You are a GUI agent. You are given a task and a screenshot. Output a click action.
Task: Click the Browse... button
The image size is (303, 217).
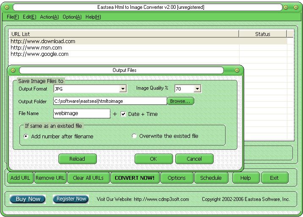pyautogui.click(x=180, y=101)
